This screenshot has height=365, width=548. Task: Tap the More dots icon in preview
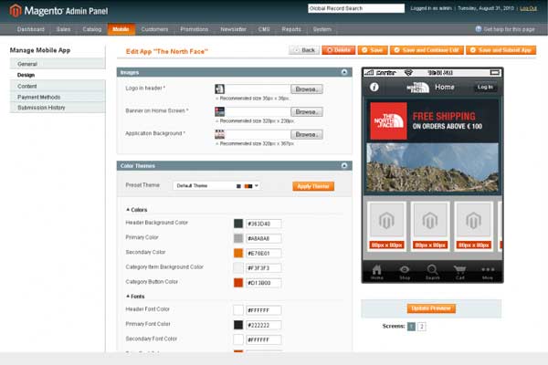488,272
